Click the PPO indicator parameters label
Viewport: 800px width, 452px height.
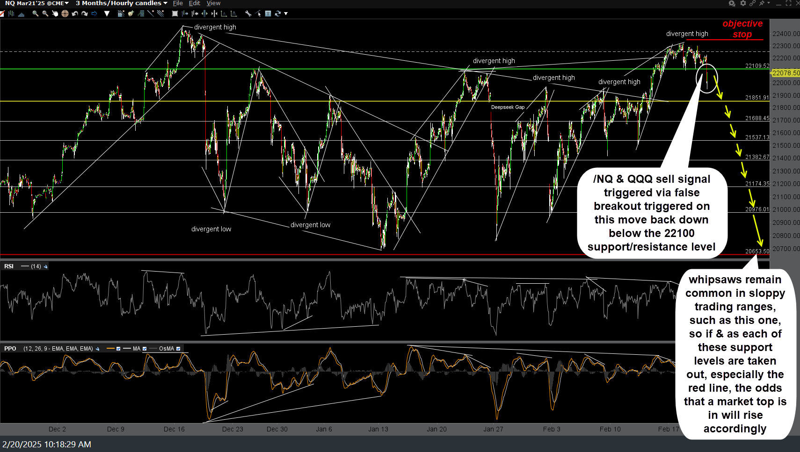pos(58,349)
